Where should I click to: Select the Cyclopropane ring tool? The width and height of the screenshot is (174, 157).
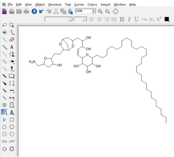click(x=4, y=120)
